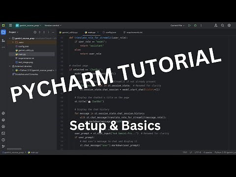
Task: Open more run actions menu
Action: (201, 26)
